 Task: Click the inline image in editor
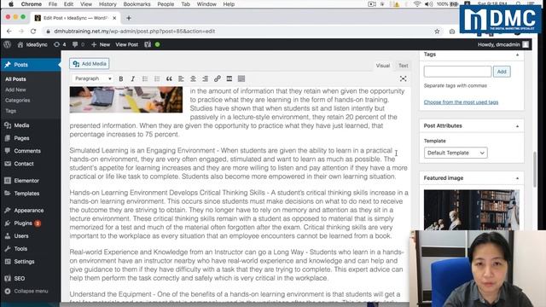(126, 100)
